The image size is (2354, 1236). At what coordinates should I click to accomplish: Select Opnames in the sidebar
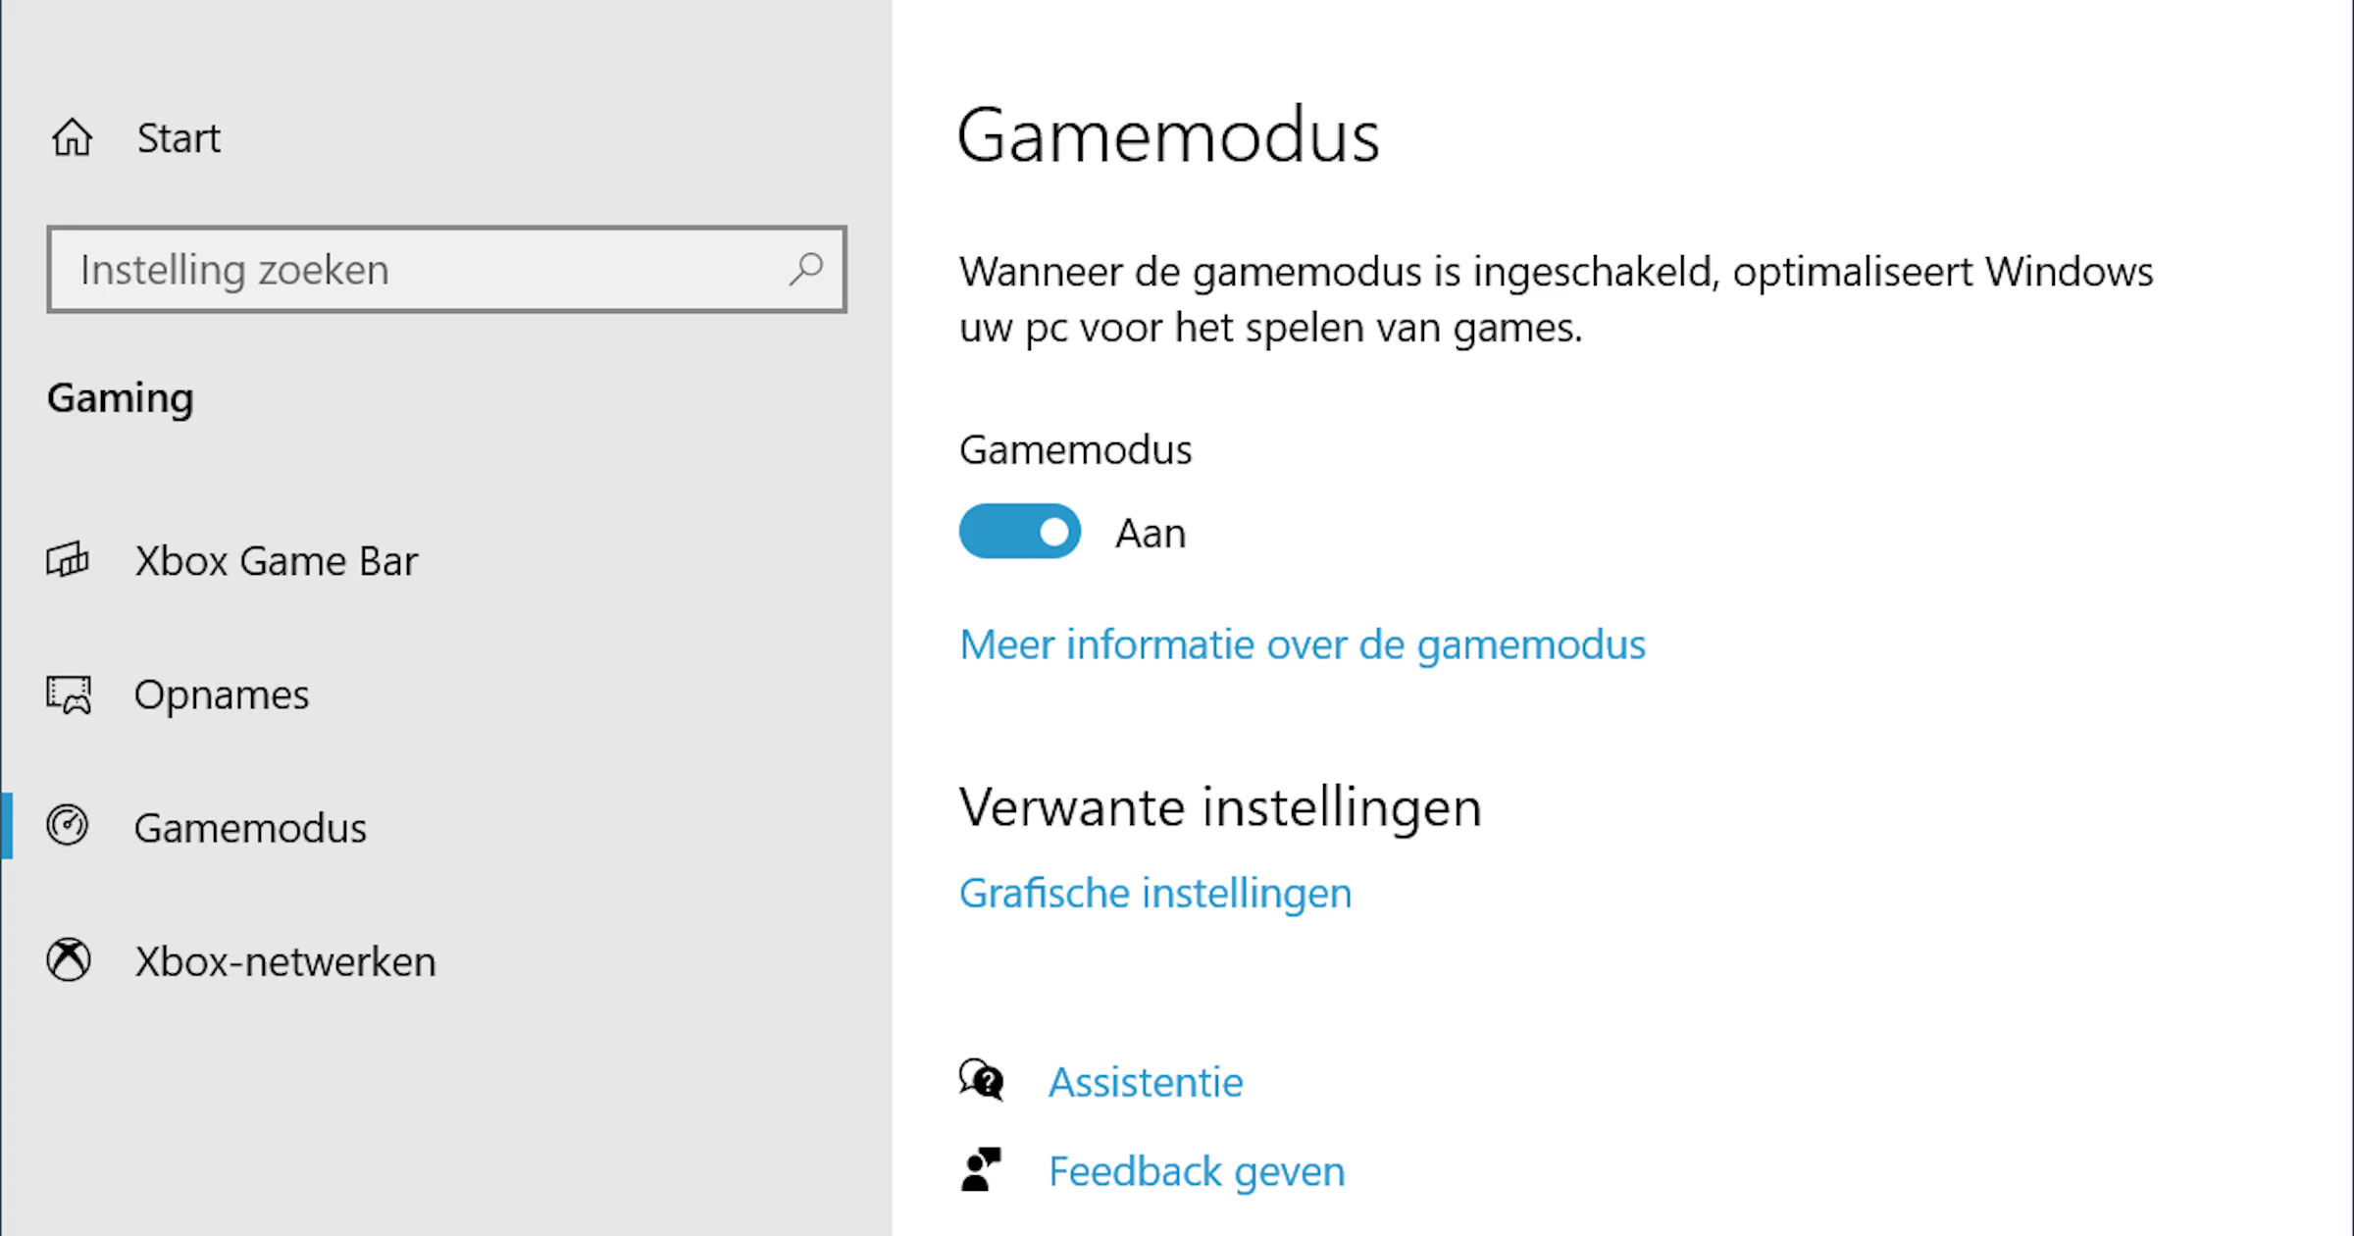point(222,694)
